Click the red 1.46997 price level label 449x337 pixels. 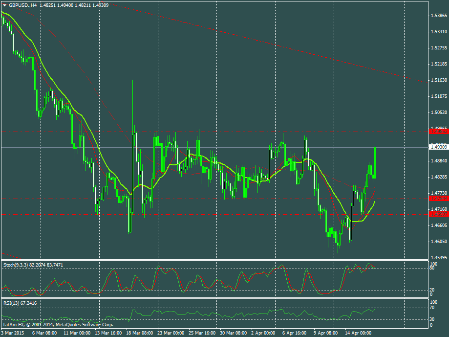[x=438, y=214]
